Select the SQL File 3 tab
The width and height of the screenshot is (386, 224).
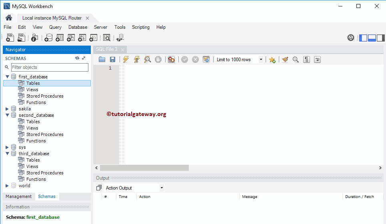coord(106,49)
